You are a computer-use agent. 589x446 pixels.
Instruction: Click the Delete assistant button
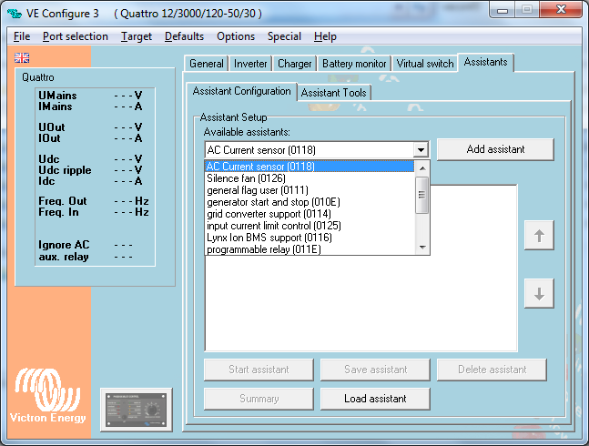tap(492, 370)
